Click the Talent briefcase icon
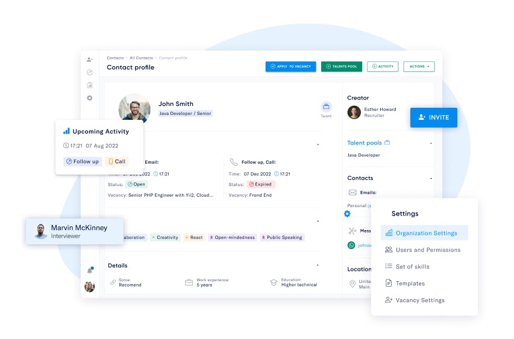 (x=326, y=107)
